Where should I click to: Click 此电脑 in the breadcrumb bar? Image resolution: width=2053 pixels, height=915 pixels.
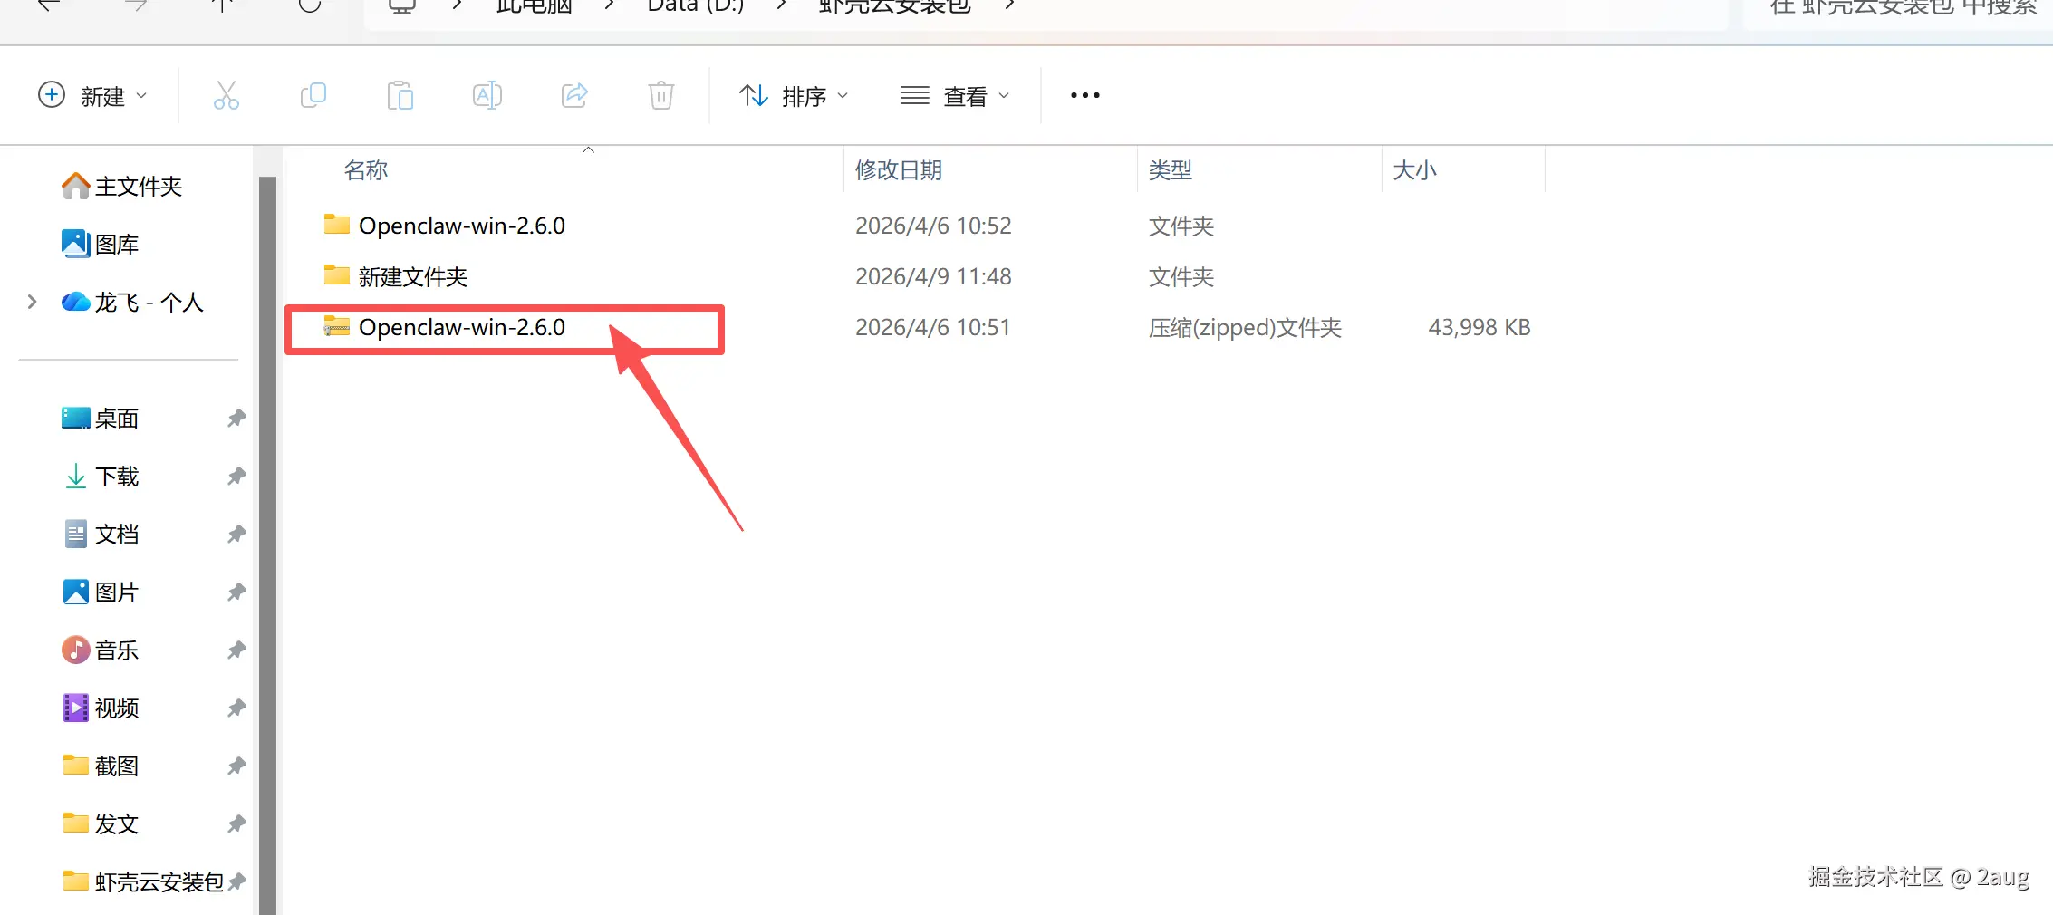coord(533,6)
